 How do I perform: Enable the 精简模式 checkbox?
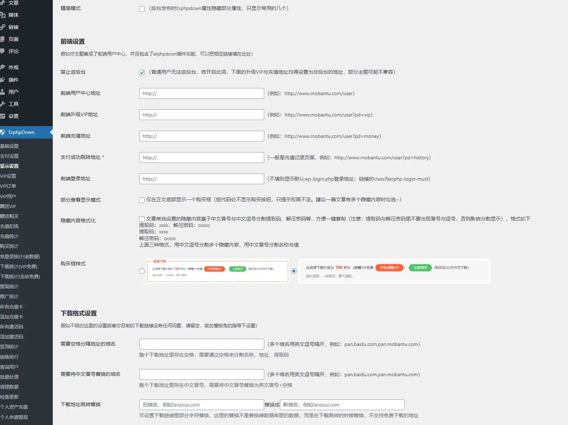pos(142,9)
